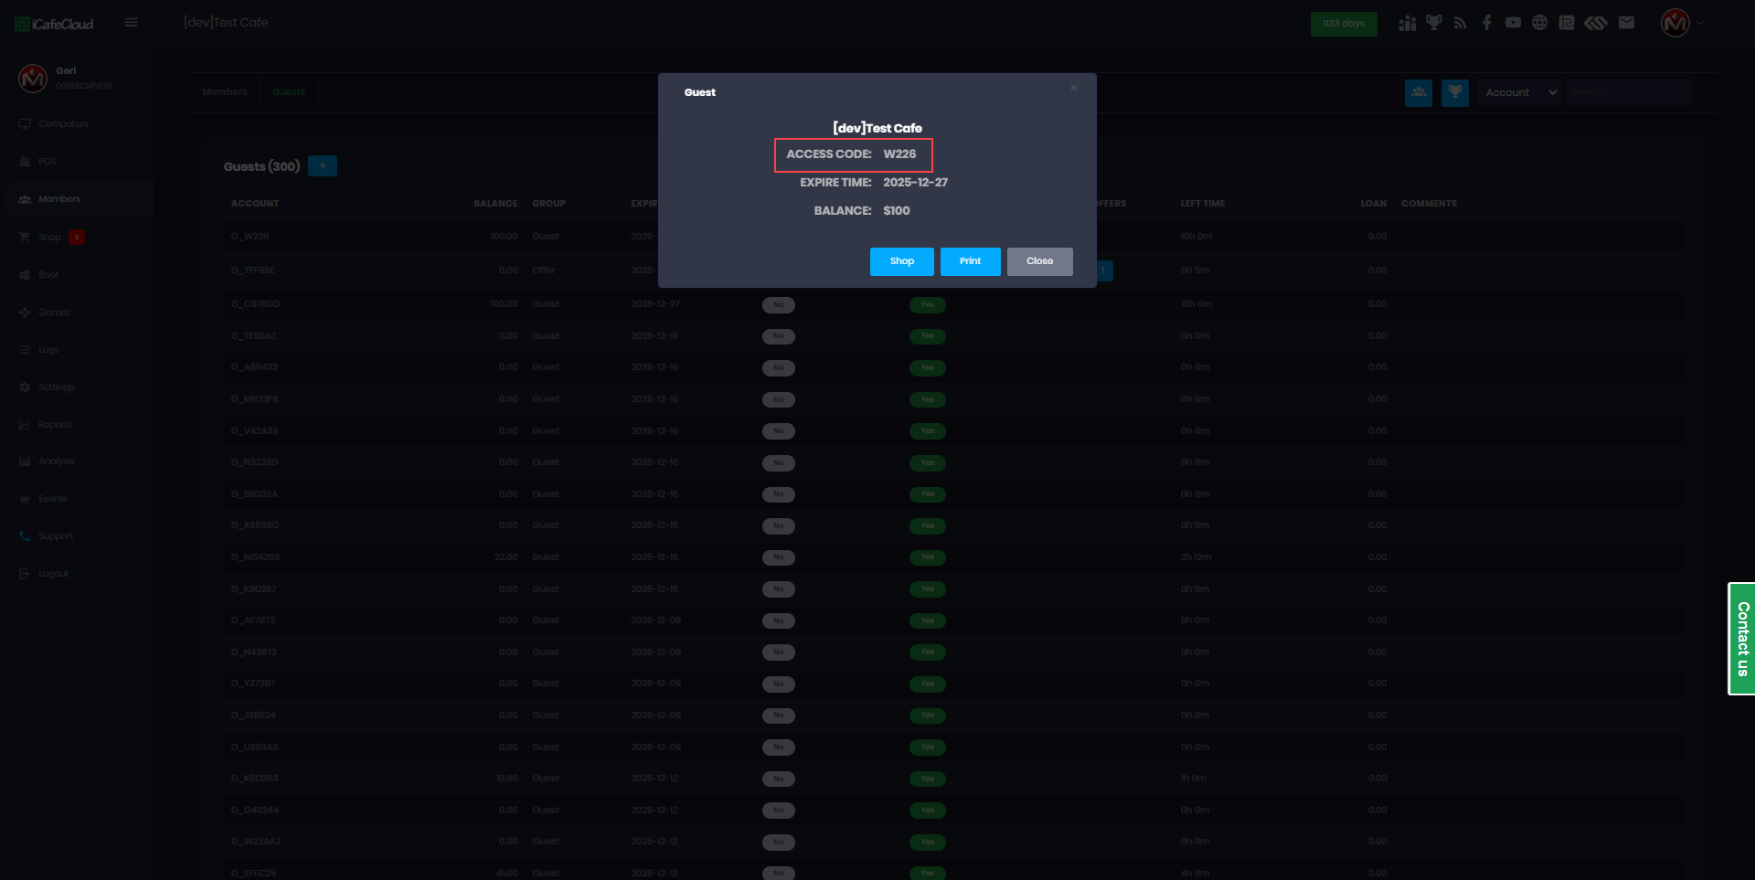Open Support phone in the sidebar
The width and height of the screenshot is (1755, 880).
click(x=55, y=536)
